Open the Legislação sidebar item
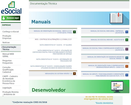 (x=7, y=88)
